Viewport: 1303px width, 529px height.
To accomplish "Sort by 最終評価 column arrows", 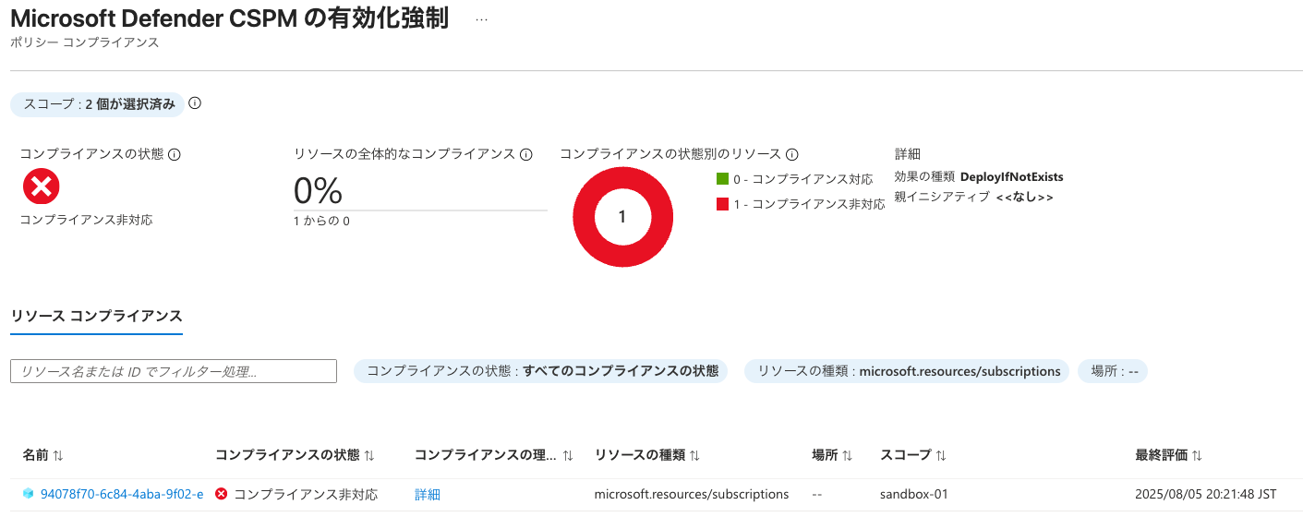I will [1197, 455].
